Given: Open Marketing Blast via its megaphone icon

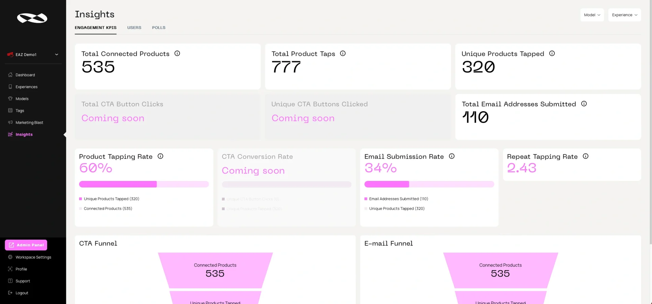Looking at the screenshot, I should 11,122.
